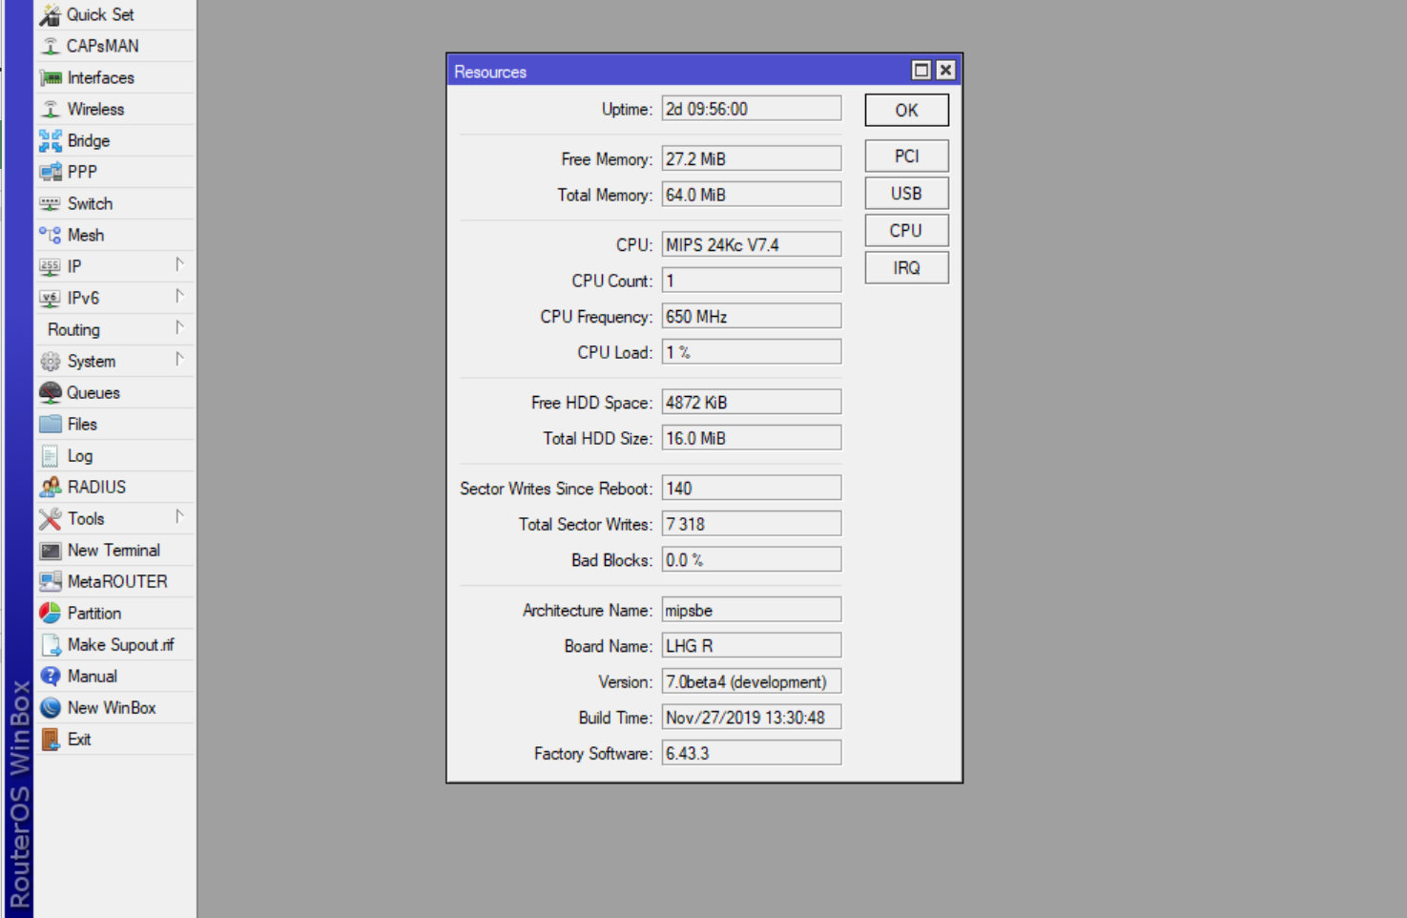This screenshot has height=918, width=1407.
Task: Click the Make Supout.rif file icon
Action: [x=50, y=645]
